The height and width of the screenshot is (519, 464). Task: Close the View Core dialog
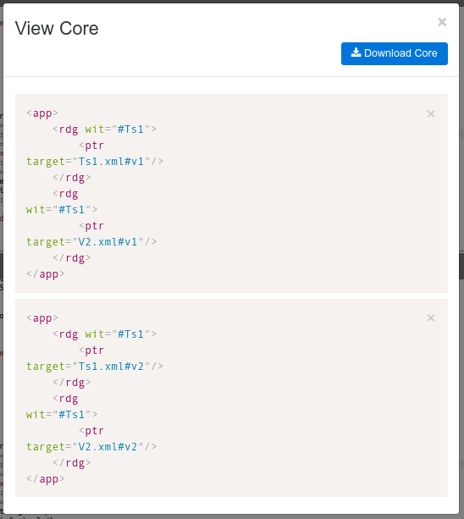442,22
